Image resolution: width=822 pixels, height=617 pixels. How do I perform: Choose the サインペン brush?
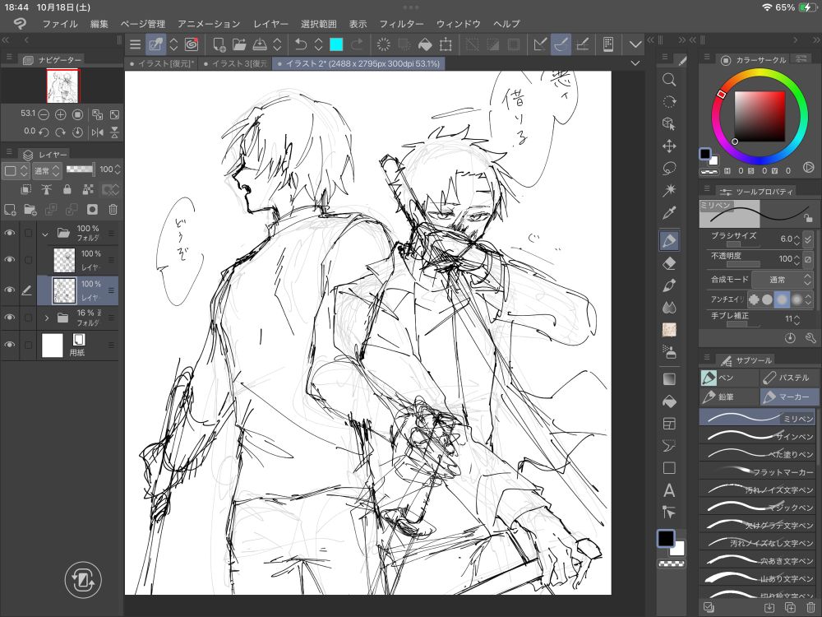coord(757,436)
